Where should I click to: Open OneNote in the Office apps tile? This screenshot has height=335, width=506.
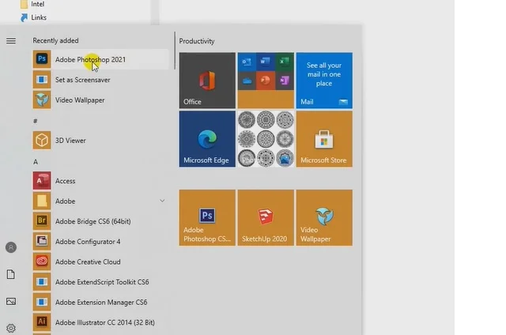pyautogui.click(x=285, y=81)
